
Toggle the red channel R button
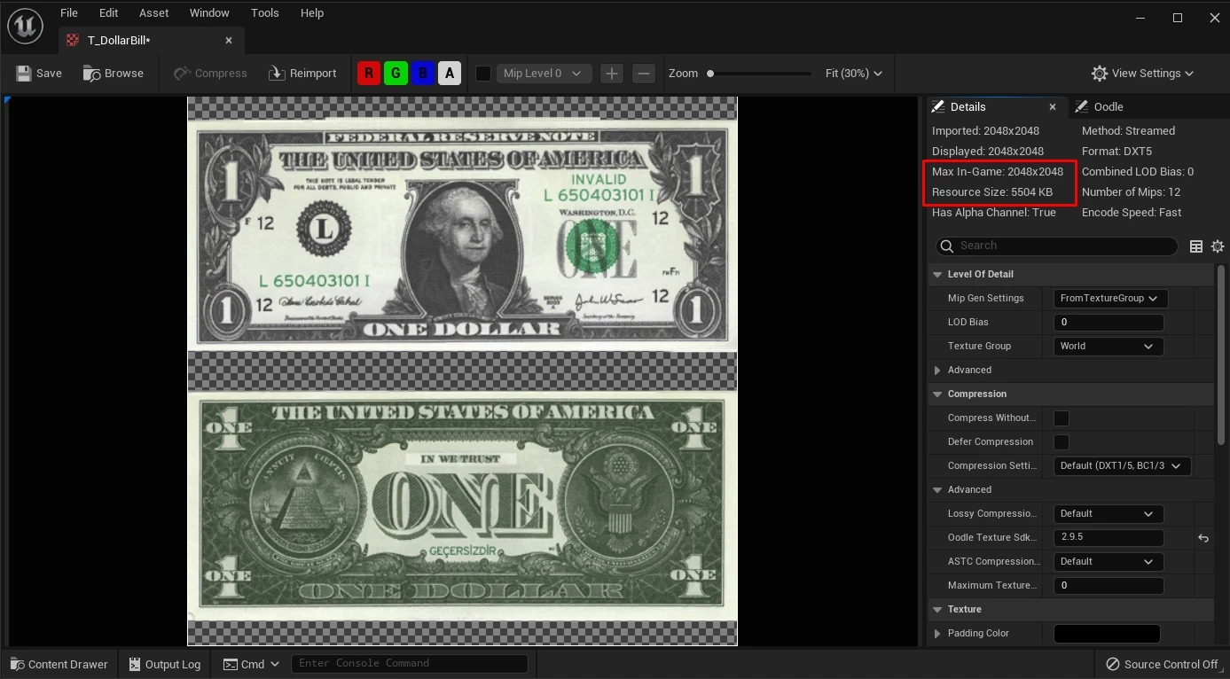coord(369,74)
